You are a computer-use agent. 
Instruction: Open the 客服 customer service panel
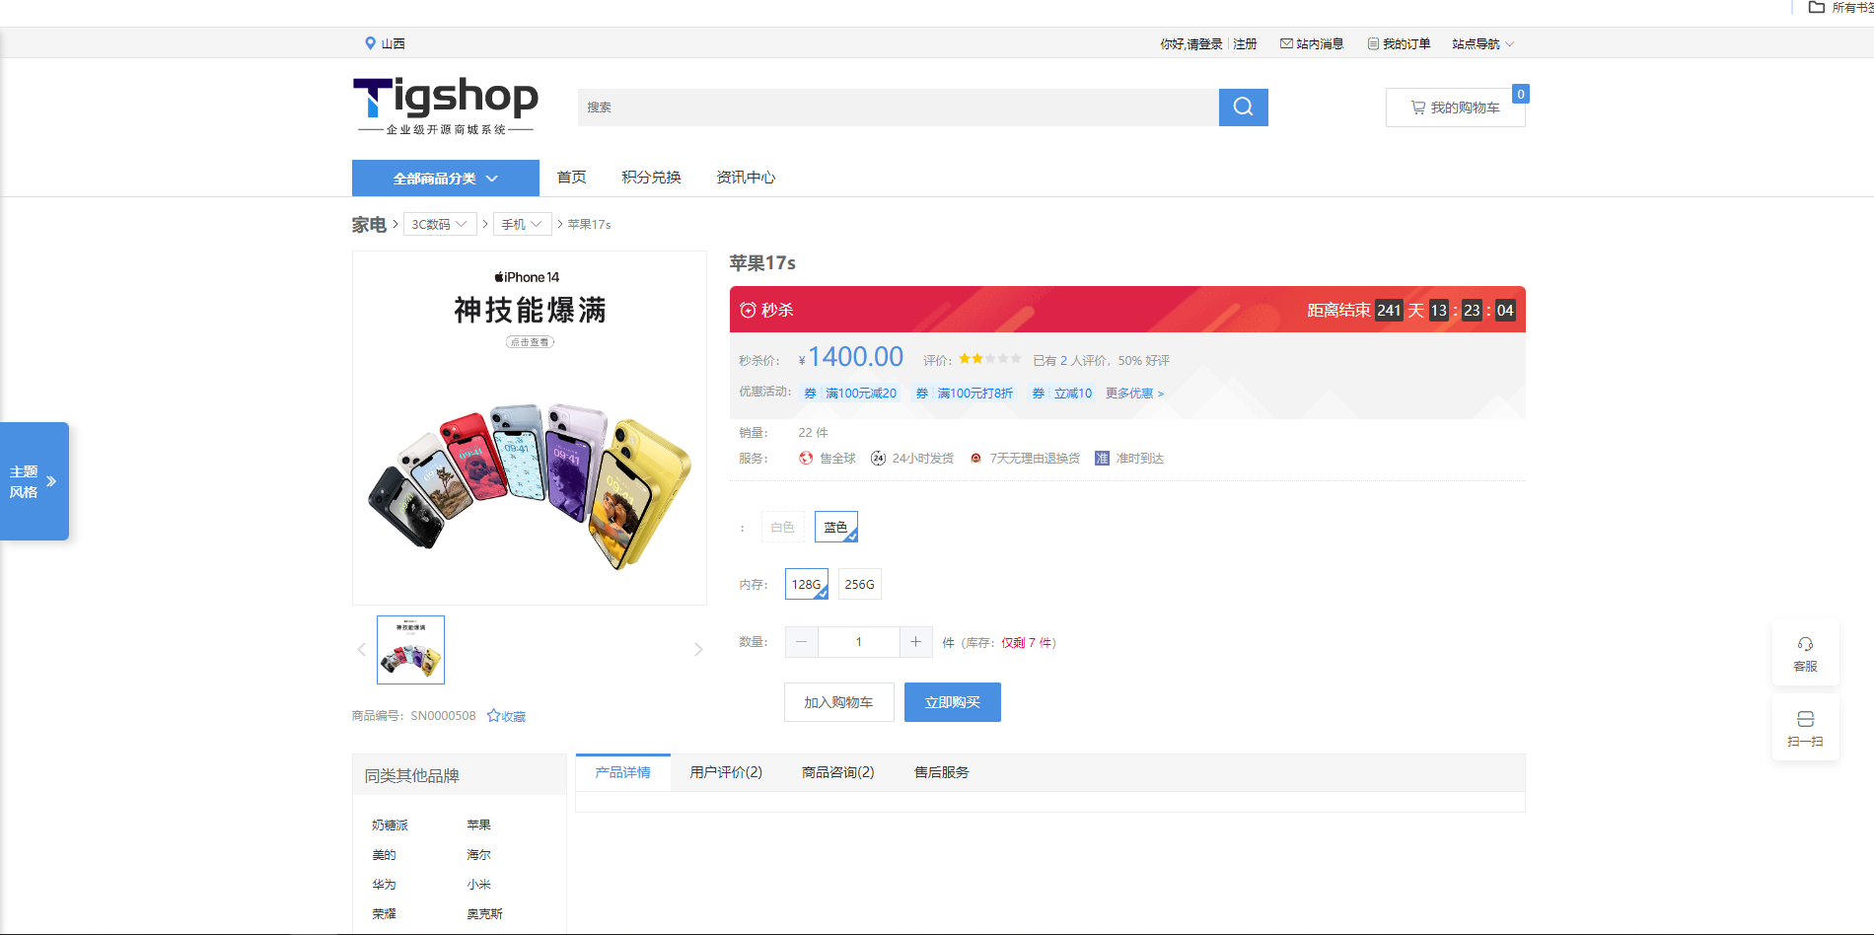[x=1805, y=651]
